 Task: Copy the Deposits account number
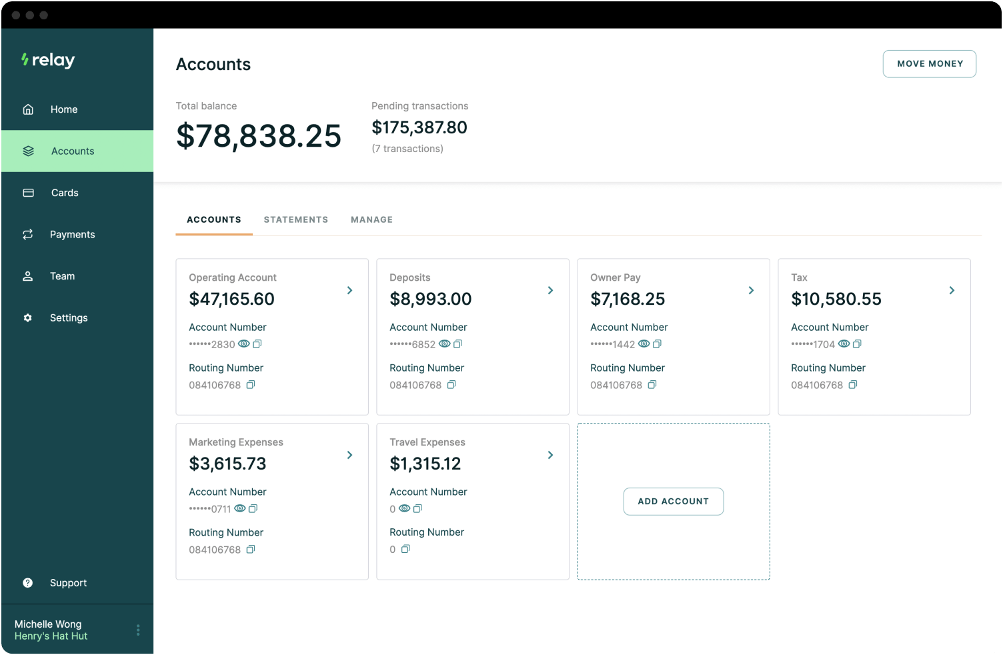pos(457,344)
